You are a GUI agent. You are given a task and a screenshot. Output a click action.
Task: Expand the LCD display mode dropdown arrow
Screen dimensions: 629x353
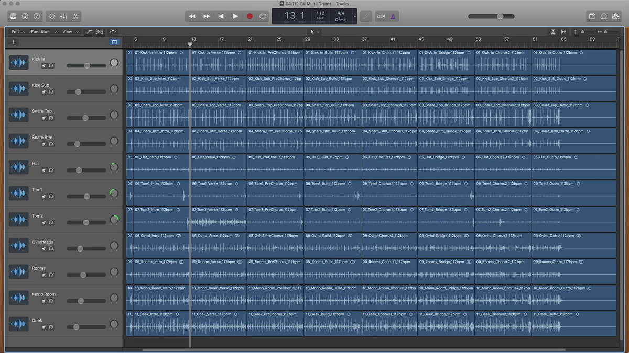(x=355, y=16)
